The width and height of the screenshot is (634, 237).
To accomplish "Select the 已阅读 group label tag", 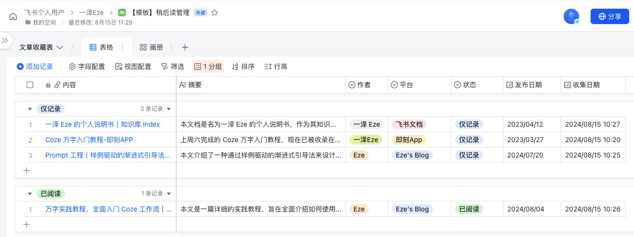I will pos(51,194).
